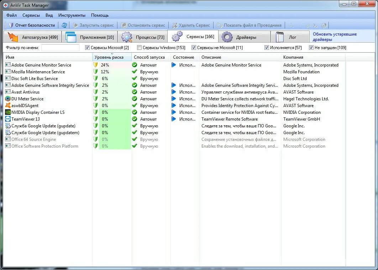Open the Помощь menu
This screenshot has height=270, width=378.
click(100, 15)
